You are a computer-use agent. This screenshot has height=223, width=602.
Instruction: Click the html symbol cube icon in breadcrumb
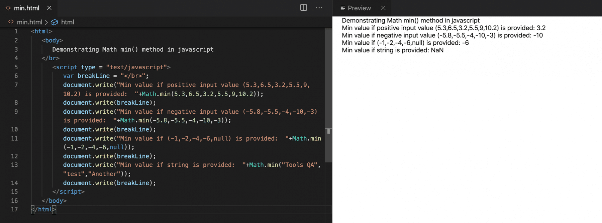54,22
